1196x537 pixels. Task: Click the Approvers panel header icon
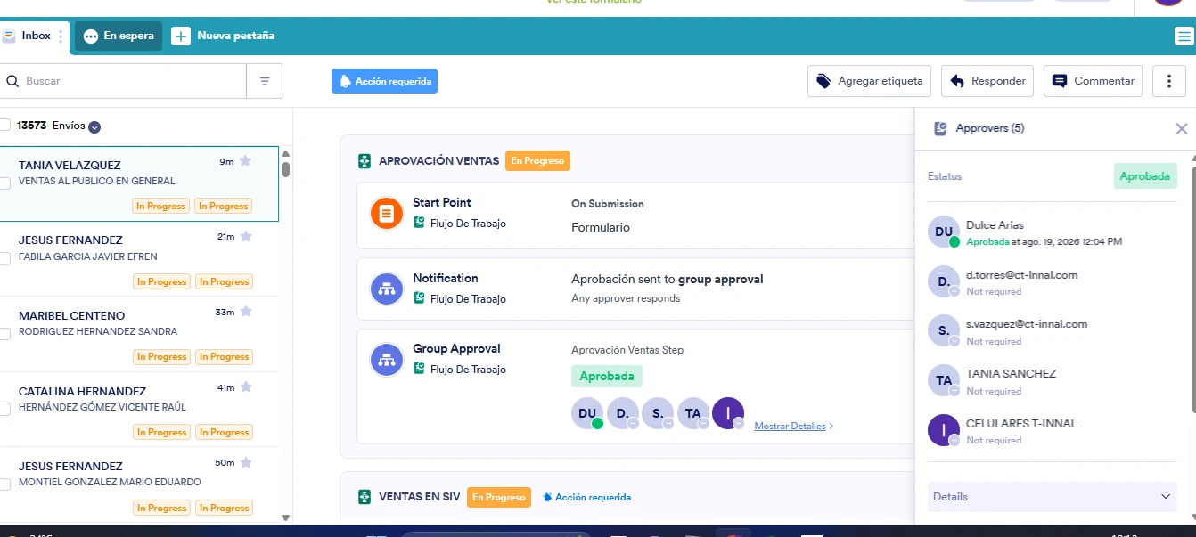click(x=940, y=128)
